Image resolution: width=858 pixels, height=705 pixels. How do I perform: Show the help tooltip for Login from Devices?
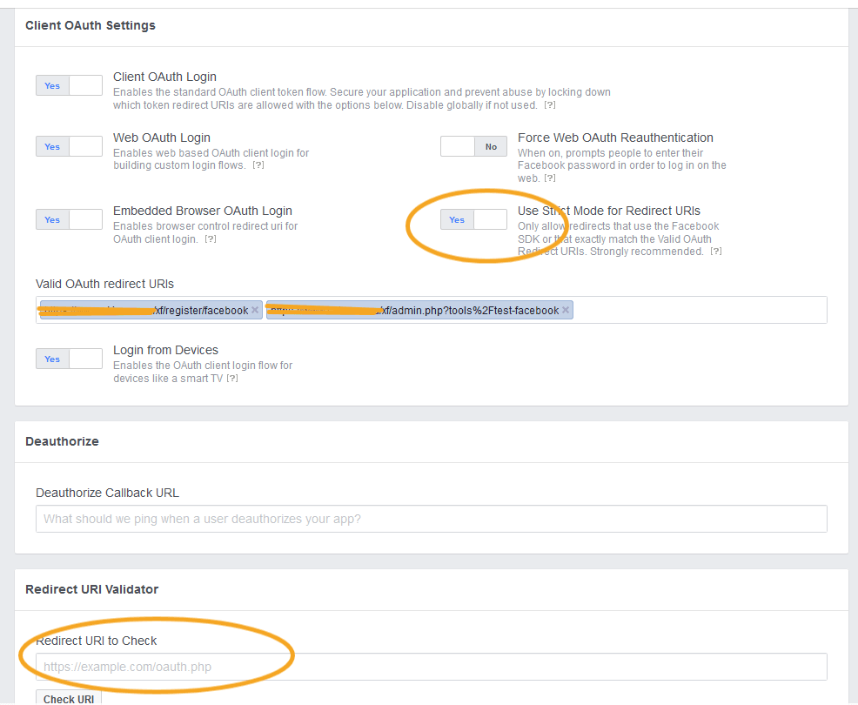(x=232, y=379)
